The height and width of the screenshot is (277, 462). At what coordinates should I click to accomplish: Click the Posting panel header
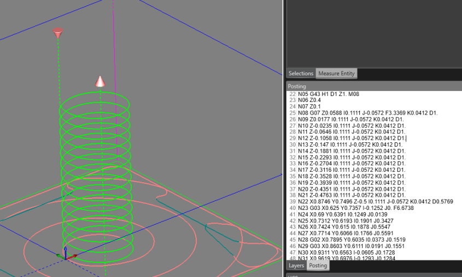click(297, 86)
